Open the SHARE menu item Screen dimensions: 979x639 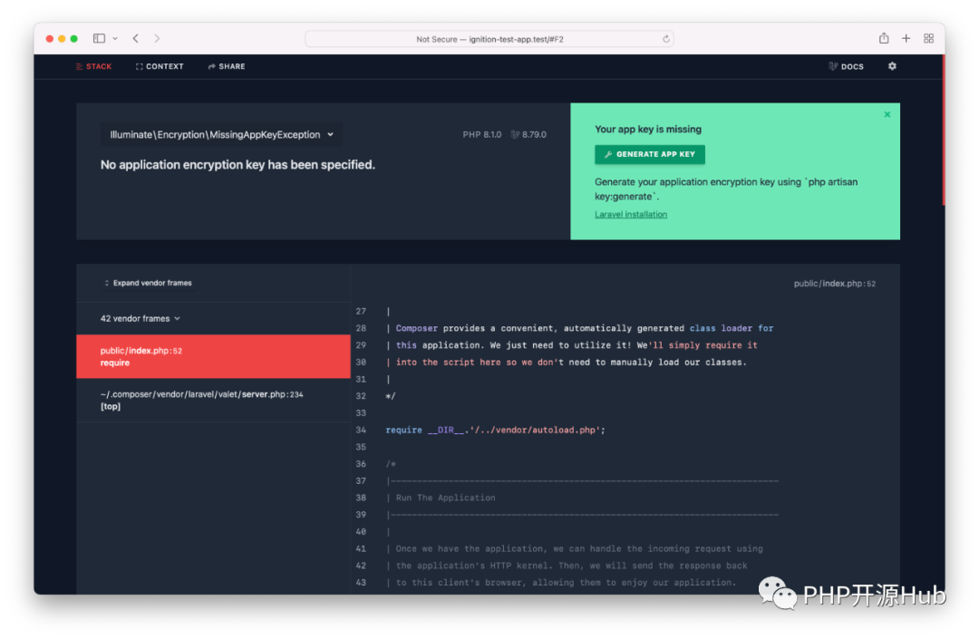tap(227, 66)
